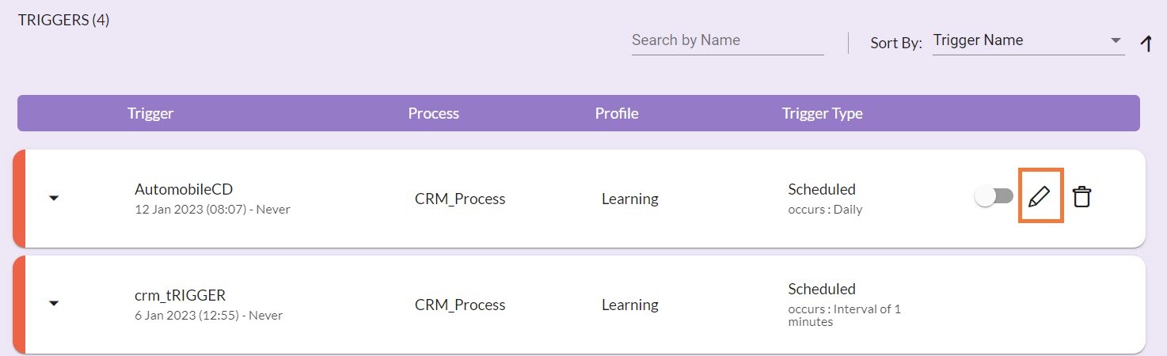Open the Sort By Trigger Name dropdown
1167x356 pixels.
click(1028, 40)
